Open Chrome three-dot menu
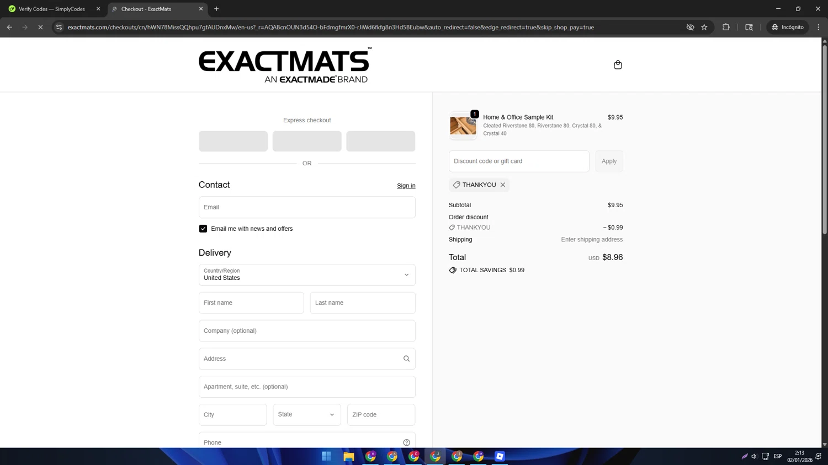The image size is (828, 465). pyautogui.click(x=819, y=27)
